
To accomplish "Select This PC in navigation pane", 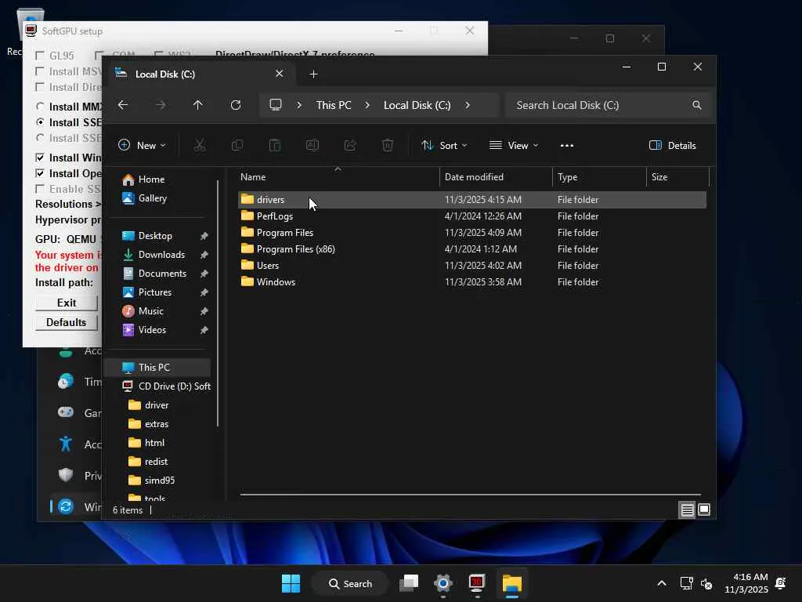I will 157,368.
